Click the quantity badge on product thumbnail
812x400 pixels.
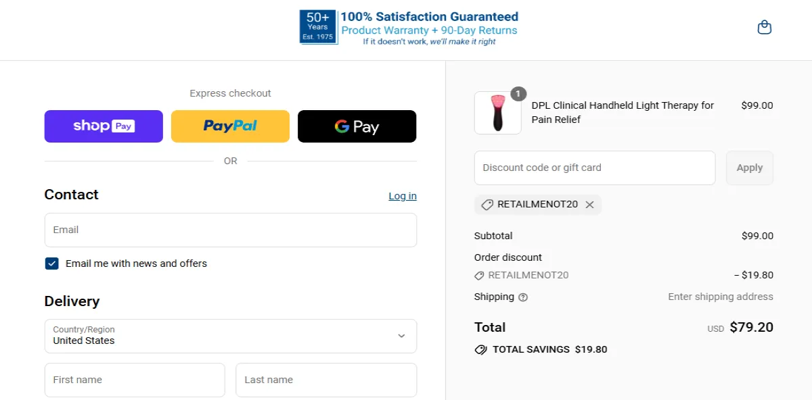[x=516, y=95]
